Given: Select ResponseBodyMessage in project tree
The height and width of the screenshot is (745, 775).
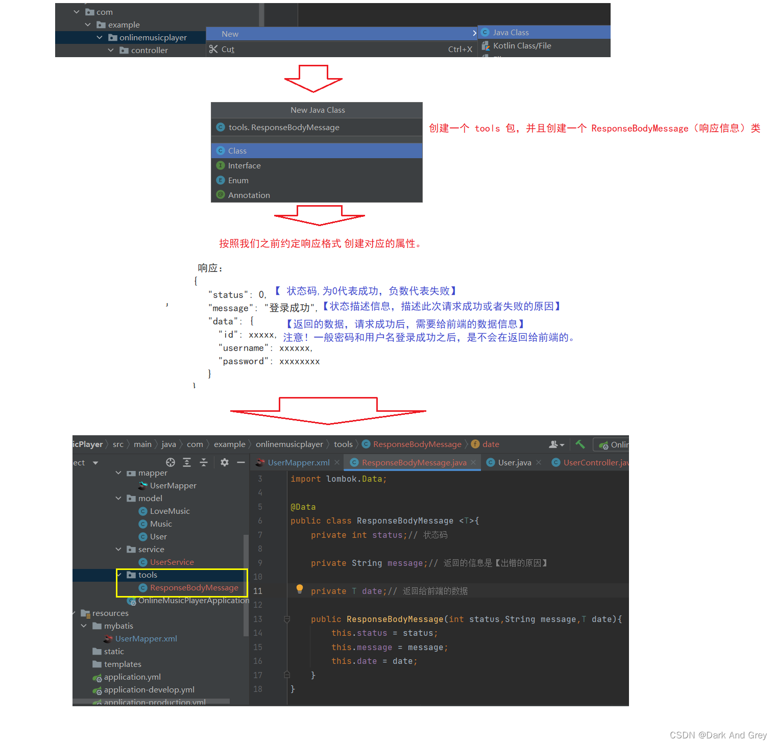Looking at the screenshot, I should click(x=188, y=588).
